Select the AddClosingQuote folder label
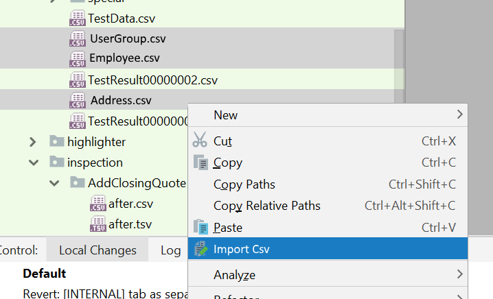The height and width of the screenshot is (299, 493). [x=137, y=183]
